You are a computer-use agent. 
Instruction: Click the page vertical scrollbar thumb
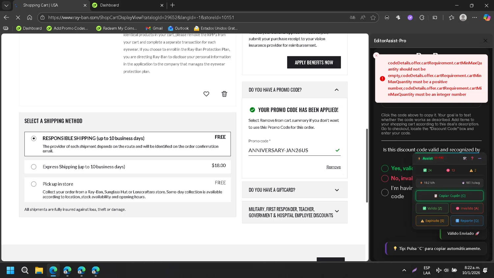coord(367,165)
